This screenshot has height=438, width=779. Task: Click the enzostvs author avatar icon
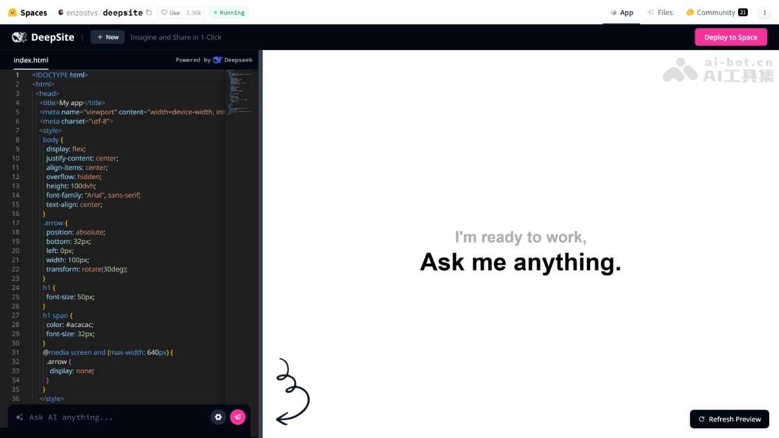(60, 12)
